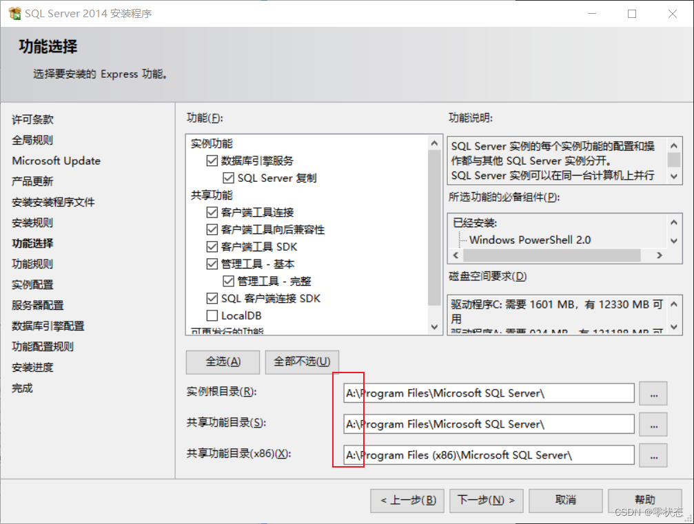Select 功能选择 step in sidebar
Screen dimensions: 694x524
tap(32, 243)
